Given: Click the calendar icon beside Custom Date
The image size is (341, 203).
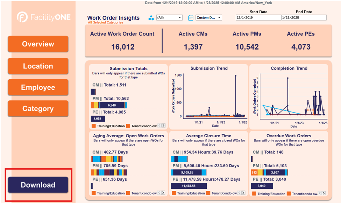Looking at the screenshot, I should [191, 17].
